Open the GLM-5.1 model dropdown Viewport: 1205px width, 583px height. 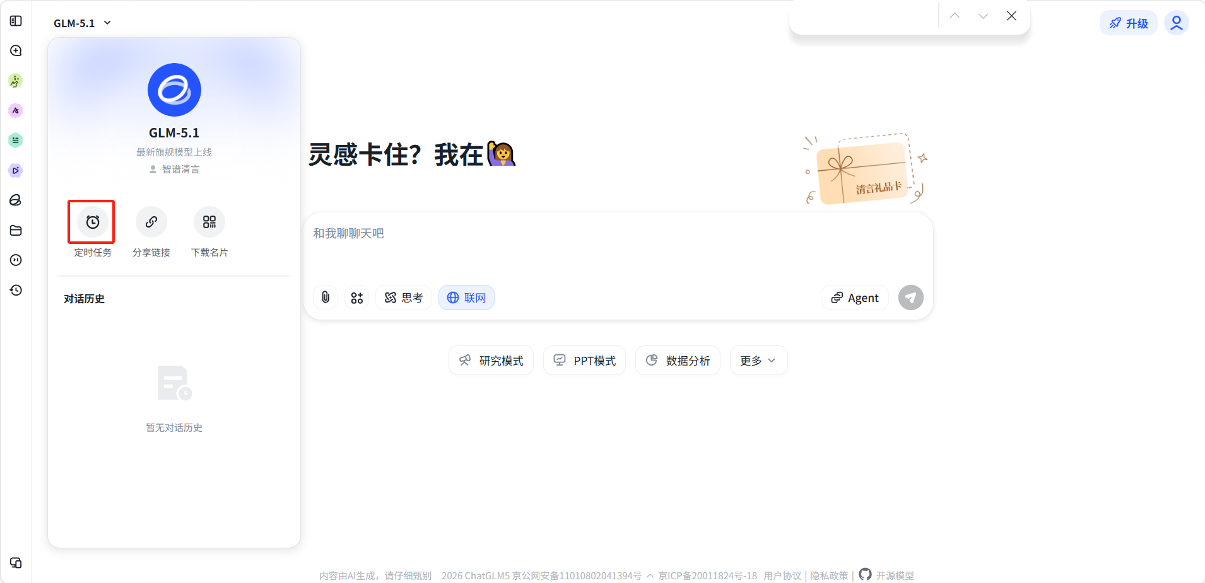[x=83, y=23]
